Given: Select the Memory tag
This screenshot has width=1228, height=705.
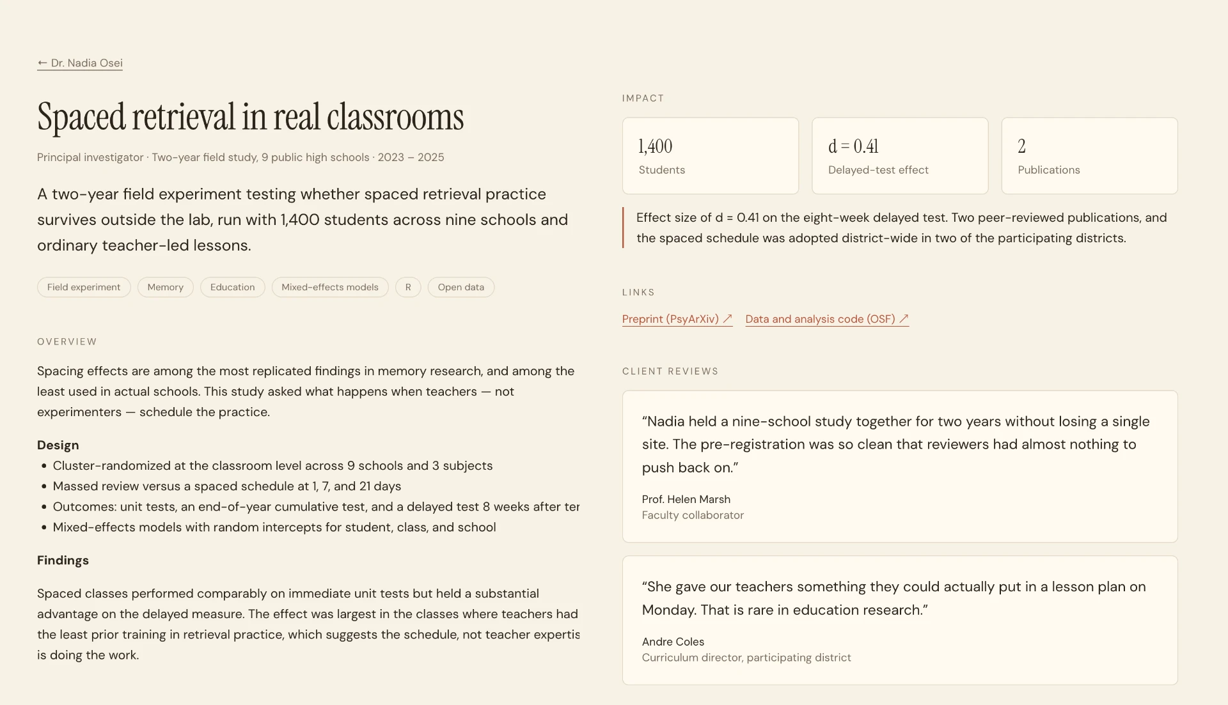Looking at the screenshot, I should [166, 287].
